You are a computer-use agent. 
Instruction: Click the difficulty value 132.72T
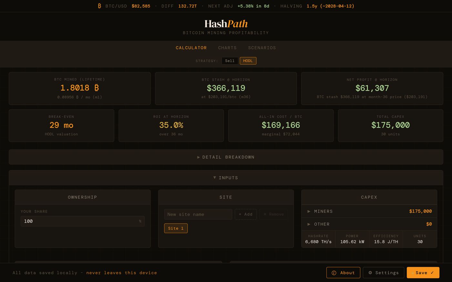(188, 6)
